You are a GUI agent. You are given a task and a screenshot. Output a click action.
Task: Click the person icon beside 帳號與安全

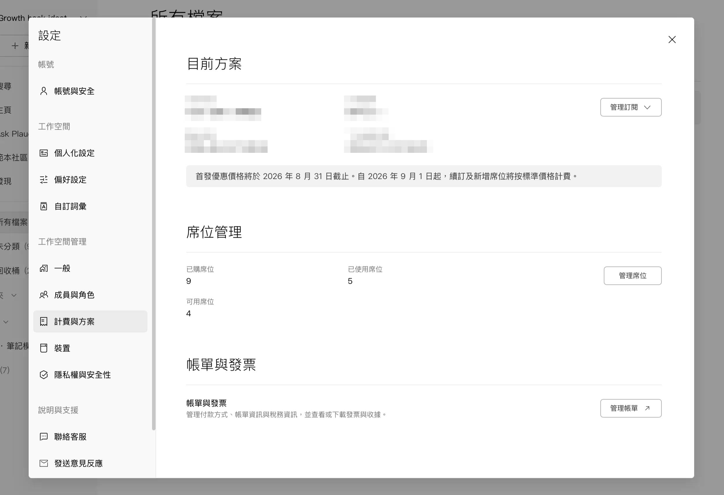point(44,91)
